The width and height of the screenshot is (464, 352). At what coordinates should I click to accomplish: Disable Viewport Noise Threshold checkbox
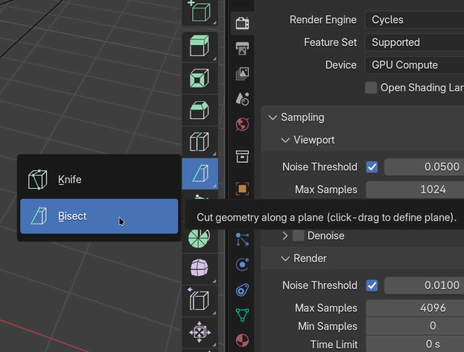372,167
